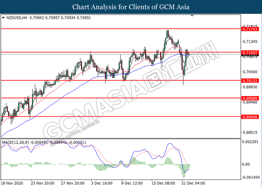Viewport: 262px width, 187px height.
Task: Click the 0.69930 price axis value
Action: (x=250, y=87)
